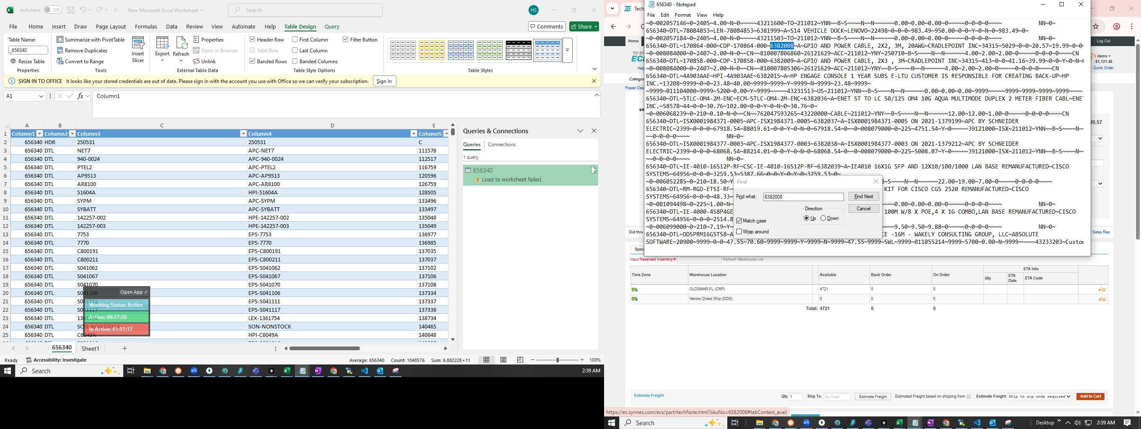
Task: Close the Queries & Connections pane
Action: pos(594,131)
